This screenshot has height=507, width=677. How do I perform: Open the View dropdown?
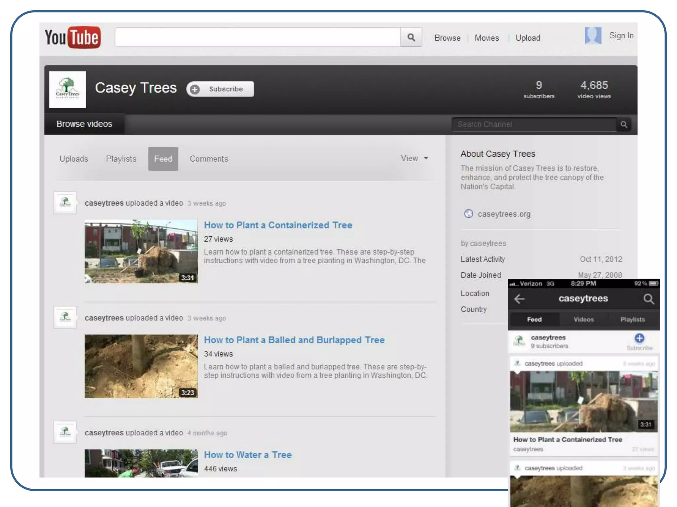pos(414,158)
